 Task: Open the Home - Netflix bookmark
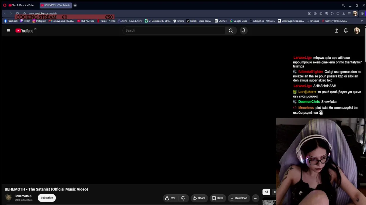[x=106, y=21]
